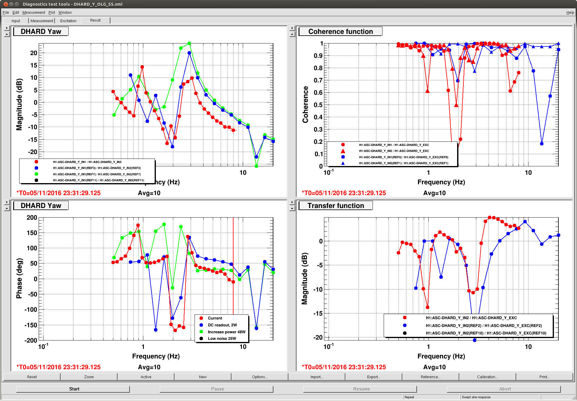Click the Transfer function plot title
The height and width of the screenshot is (401, 577).
click(336, 206)
